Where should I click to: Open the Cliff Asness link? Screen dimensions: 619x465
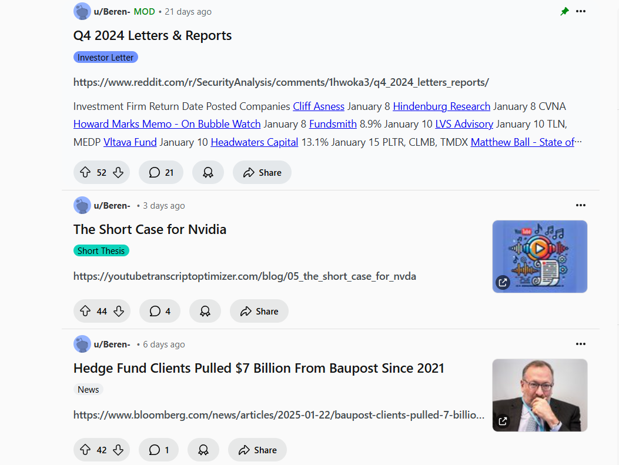coord(319,106)
